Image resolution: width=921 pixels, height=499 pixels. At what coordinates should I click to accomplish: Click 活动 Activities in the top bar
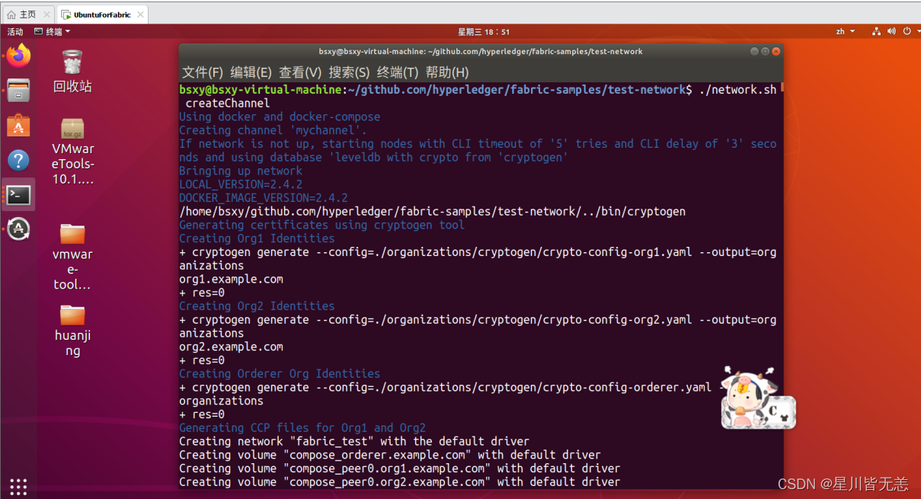(x=15, y=31)
